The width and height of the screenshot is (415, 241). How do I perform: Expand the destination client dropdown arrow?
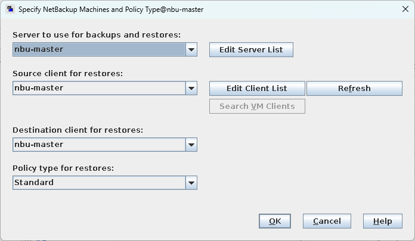coord(191,145)
